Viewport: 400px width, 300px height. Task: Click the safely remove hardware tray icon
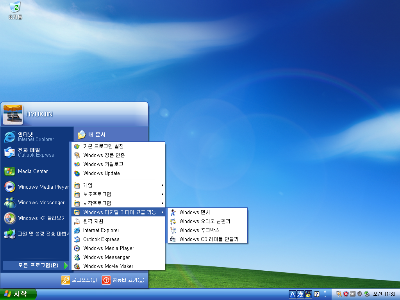click(367, 294)
